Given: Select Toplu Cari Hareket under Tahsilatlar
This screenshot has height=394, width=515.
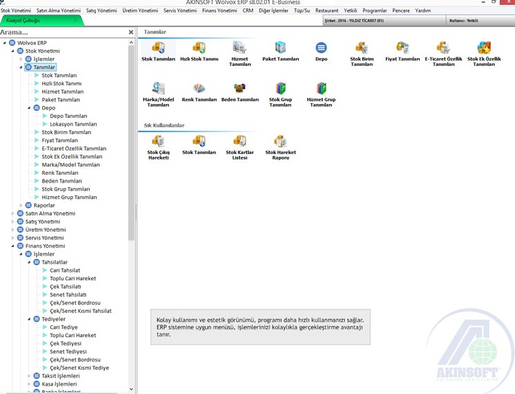Looking at the screenshot, I should point(73,278).
